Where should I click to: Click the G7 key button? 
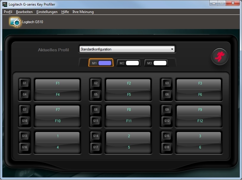pos(25,110)
